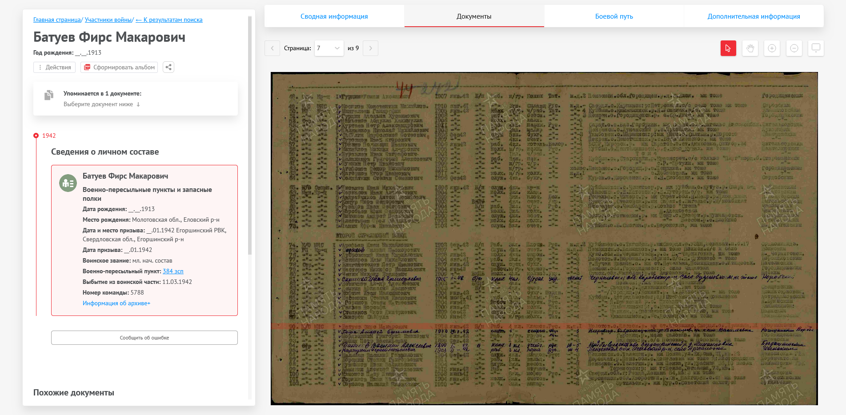
Task: Open the Действия actions menu
Action: click(x=54, y=67)
